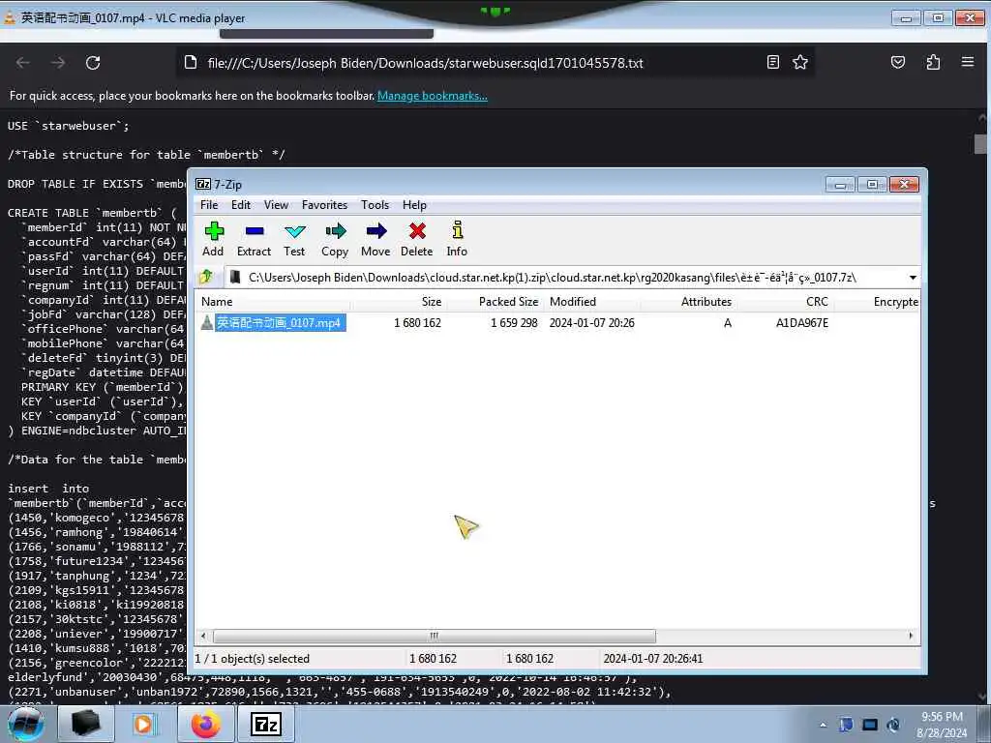Go forward in the Firefox browser
The width and height of the screenshot is (991, 743).
(x=58, y=63)
